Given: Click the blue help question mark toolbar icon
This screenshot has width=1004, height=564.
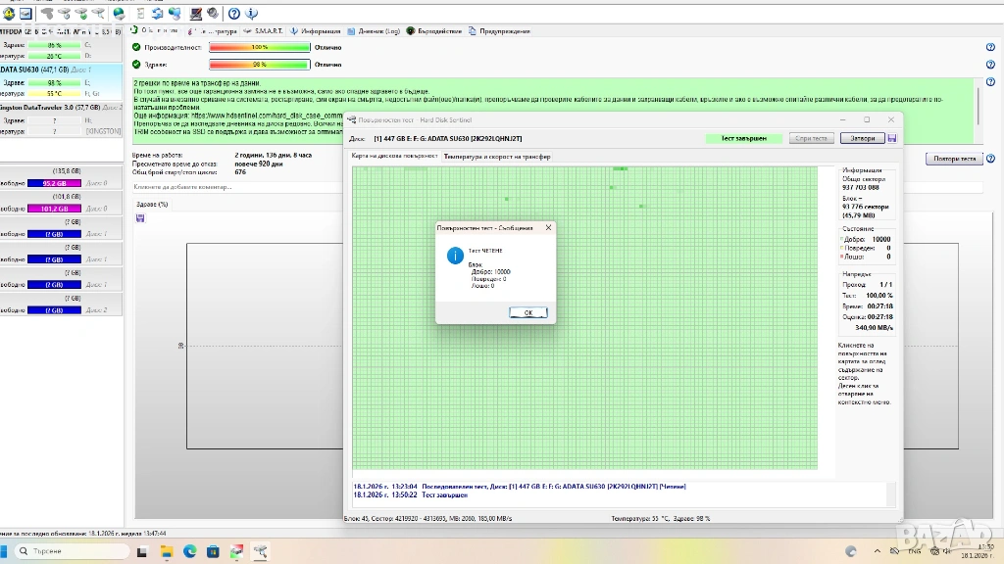Looking at the screenshot, I should 234,14.
